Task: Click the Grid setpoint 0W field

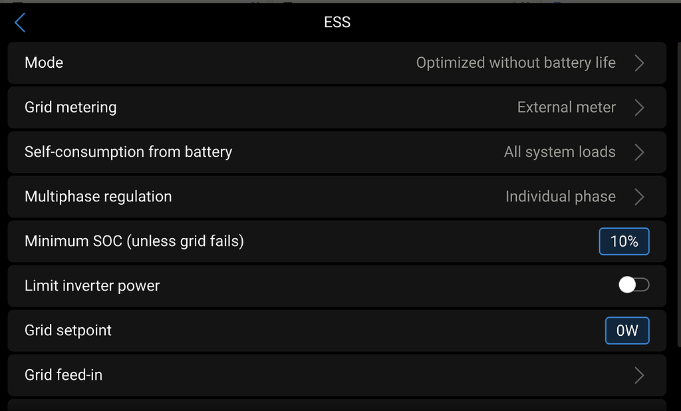Action: click(x=626, y=331)
